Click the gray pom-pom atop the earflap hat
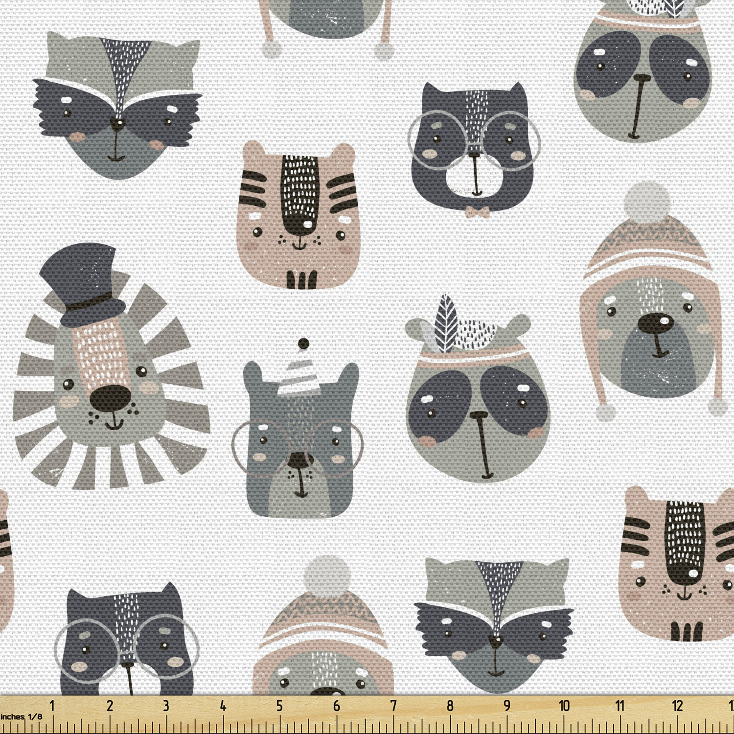Viewport: 734px width, 734px height. [x=647, y=201]
